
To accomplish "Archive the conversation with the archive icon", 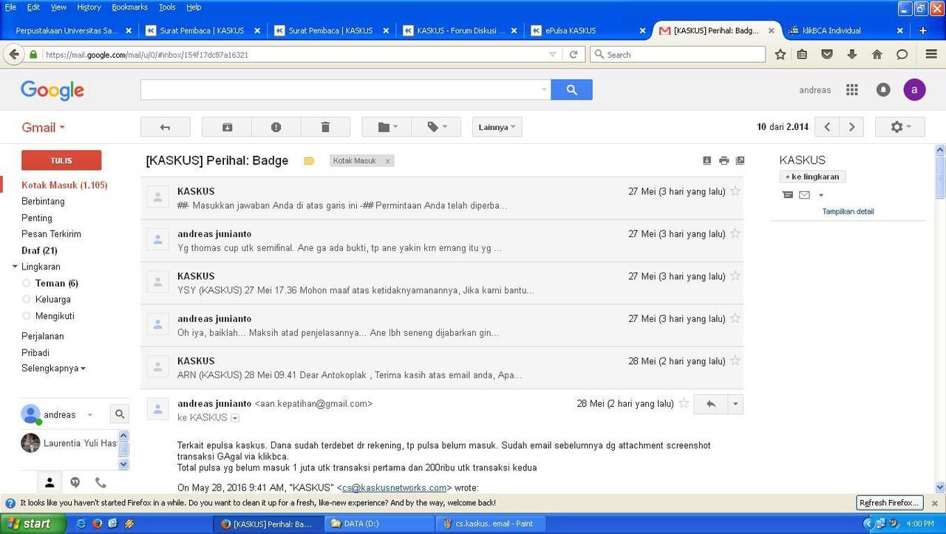I will click(227, 127).
